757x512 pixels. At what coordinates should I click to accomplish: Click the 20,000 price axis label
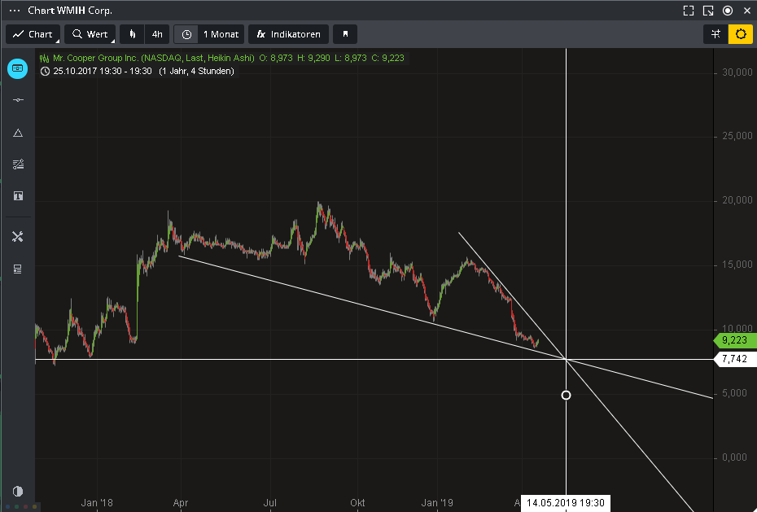pos(737,200)
